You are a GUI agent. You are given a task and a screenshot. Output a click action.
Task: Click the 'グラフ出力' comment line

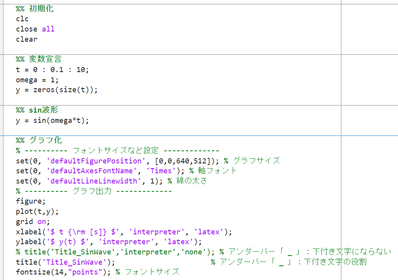click(93, 191)
